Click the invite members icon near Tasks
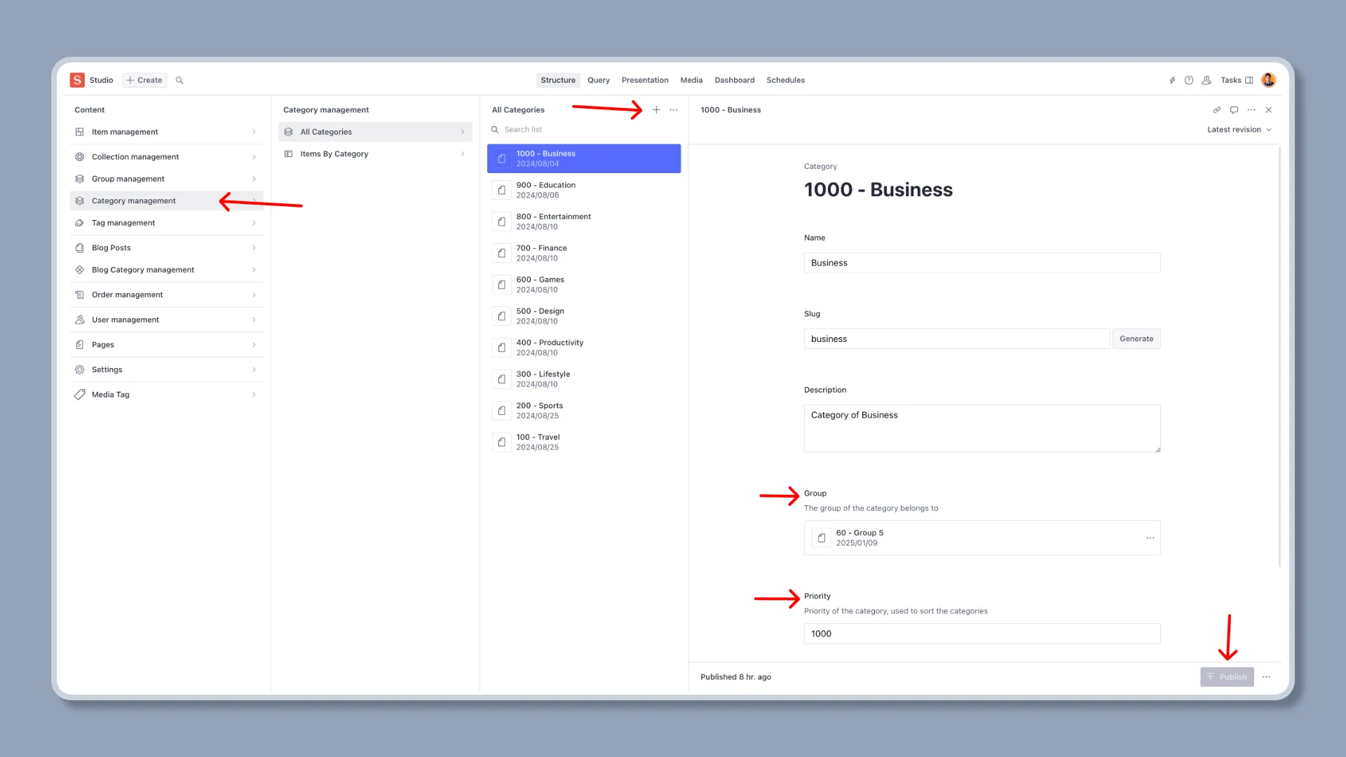The height and width of the screenshot is (757, 1346). point(1206,80)
